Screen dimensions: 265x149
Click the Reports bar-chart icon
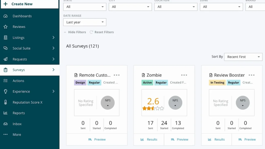pyautogui.click(x=6, y=113)
